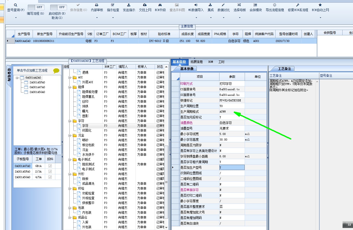Toggle the 编写流程 OFF switch
Viewport: 353px width, 230px height.
(36, 7)
